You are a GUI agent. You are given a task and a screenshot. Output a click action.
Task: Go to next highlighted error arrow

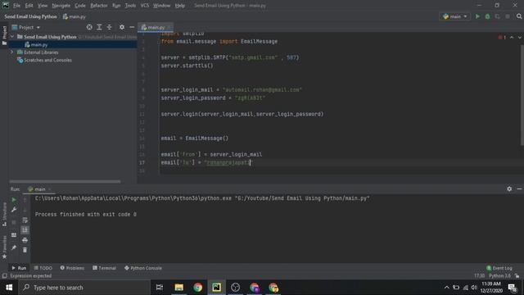coord(520,37)
